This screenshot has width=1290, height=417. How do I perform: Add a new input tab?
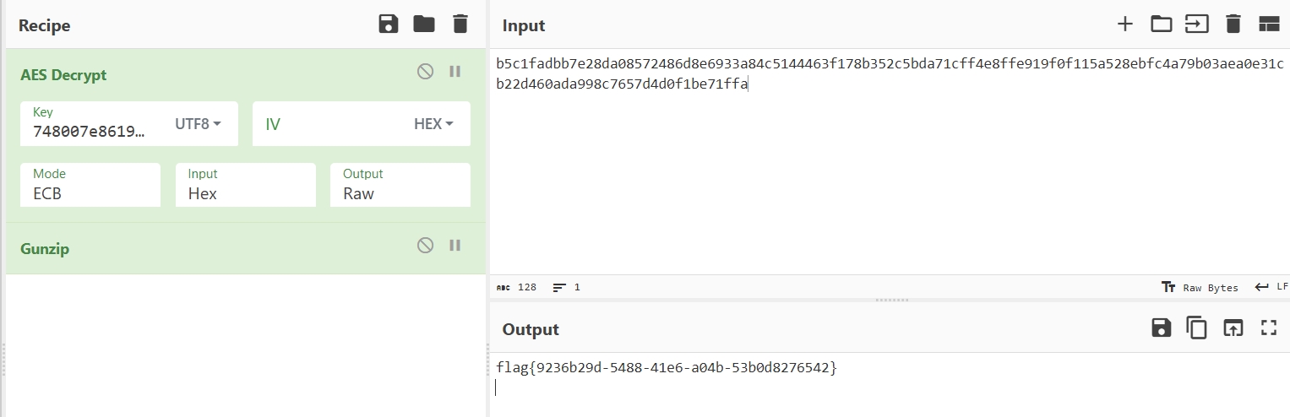1124,24
